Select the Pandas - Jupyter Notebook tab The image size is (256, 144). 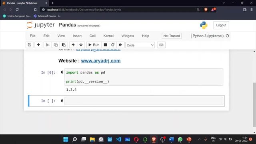click(24, 3)
